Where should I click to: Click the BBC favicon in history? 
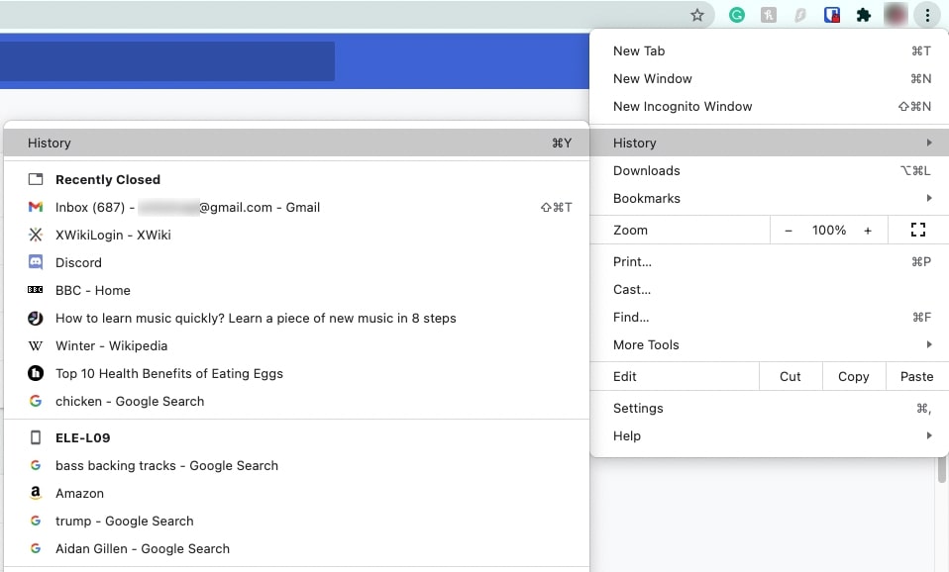pyautogui.click(x=36, y=290)
